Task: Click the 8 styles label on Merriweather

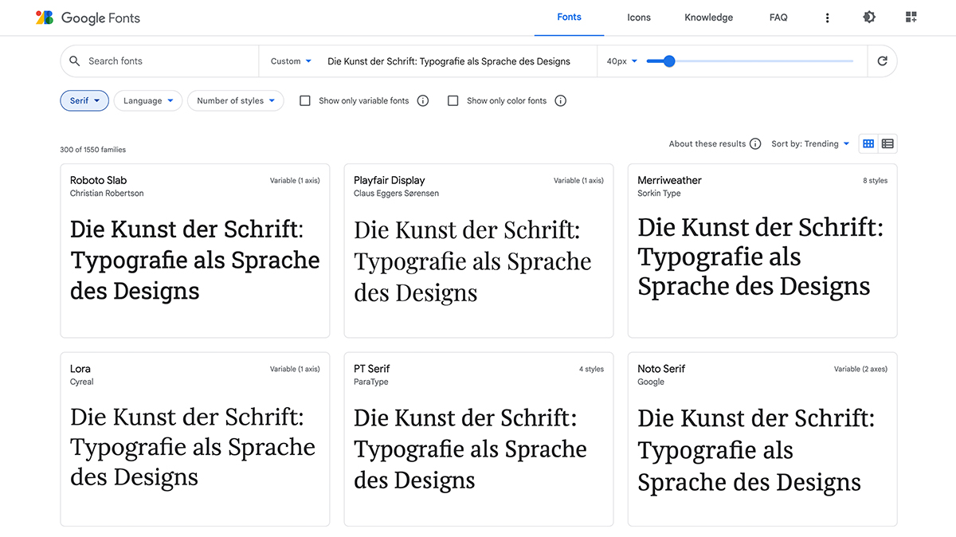Action: 875,181
